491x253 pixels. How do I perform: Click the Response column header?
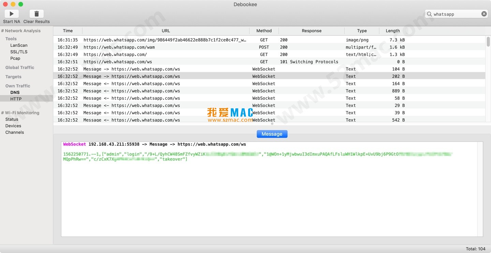pos(311,31)
